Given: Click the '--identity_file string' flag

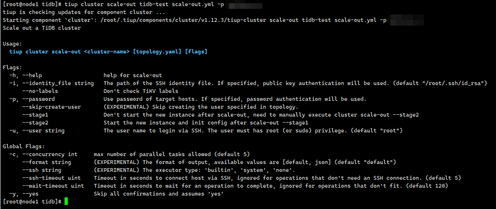Looking at the screenshot, I should click(x=58, y=83).
